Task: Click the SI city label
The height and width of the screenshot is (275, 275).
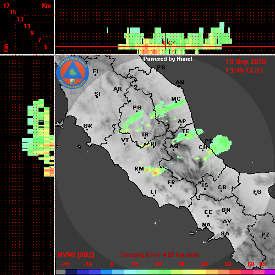Action: (97, 94)
